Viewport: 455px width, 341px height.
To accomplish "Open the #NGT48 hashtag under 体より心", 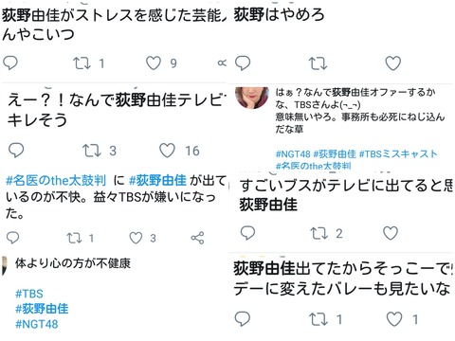I will click(x=37, y=324).
